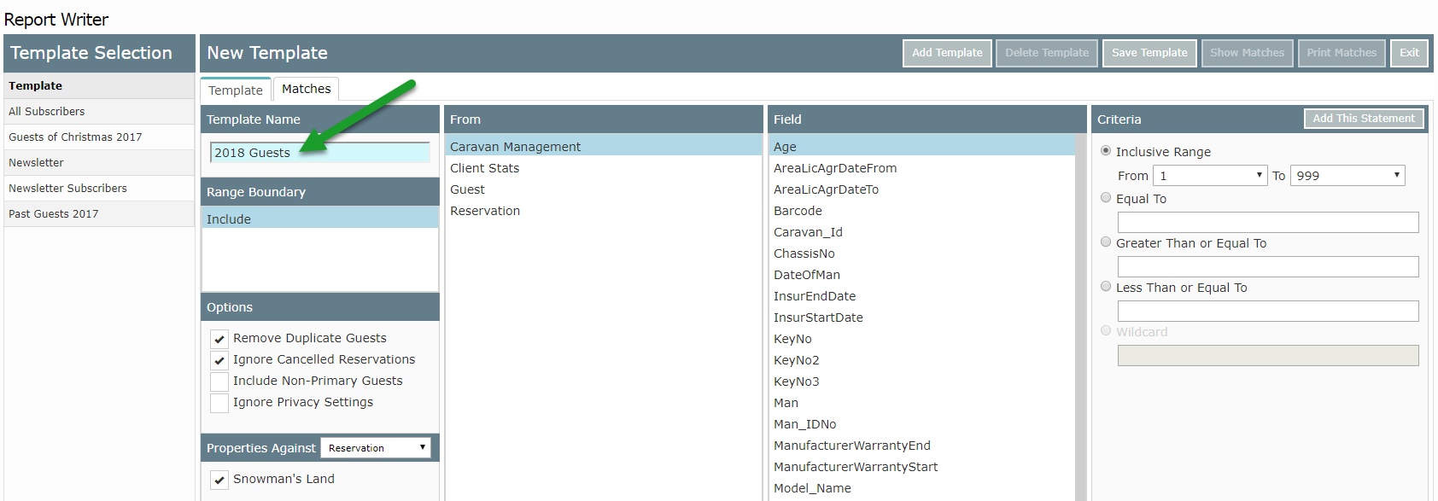This screenshot has width=1438, height=501.
Task: Click the Template Name input field
Action: (320, 153)
